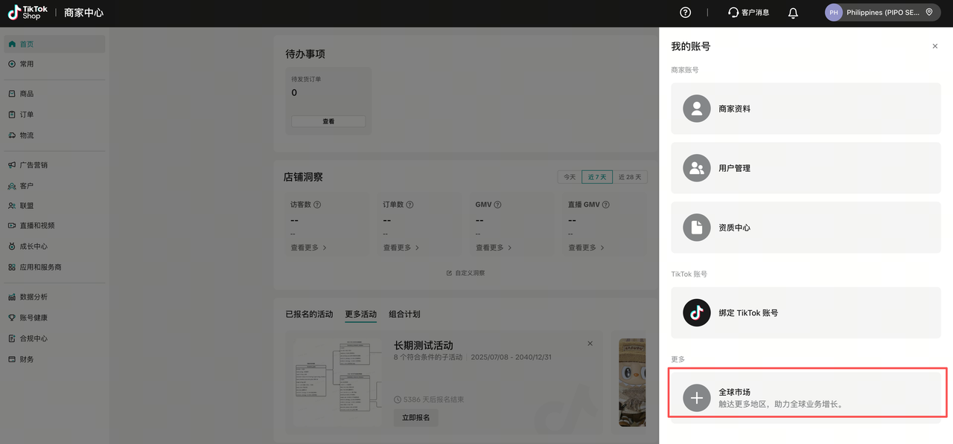Switch to 组合计划 tab
The width and height of the screenshot is (953, 444).
point(404,315)
